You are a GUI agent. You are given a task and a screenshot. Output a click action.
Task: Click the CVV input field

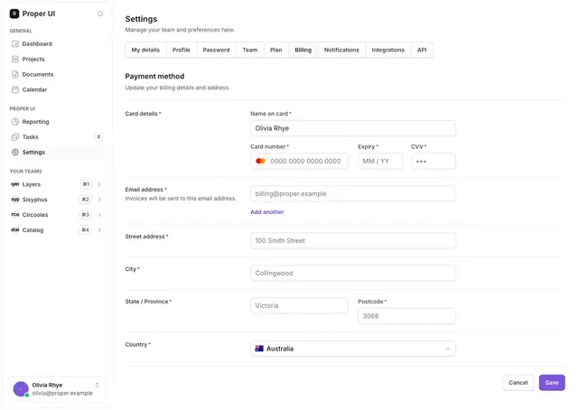click(433, 161)
